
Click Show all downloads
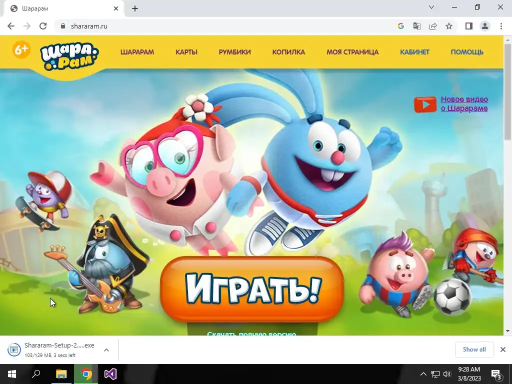[x=474, y=349]
